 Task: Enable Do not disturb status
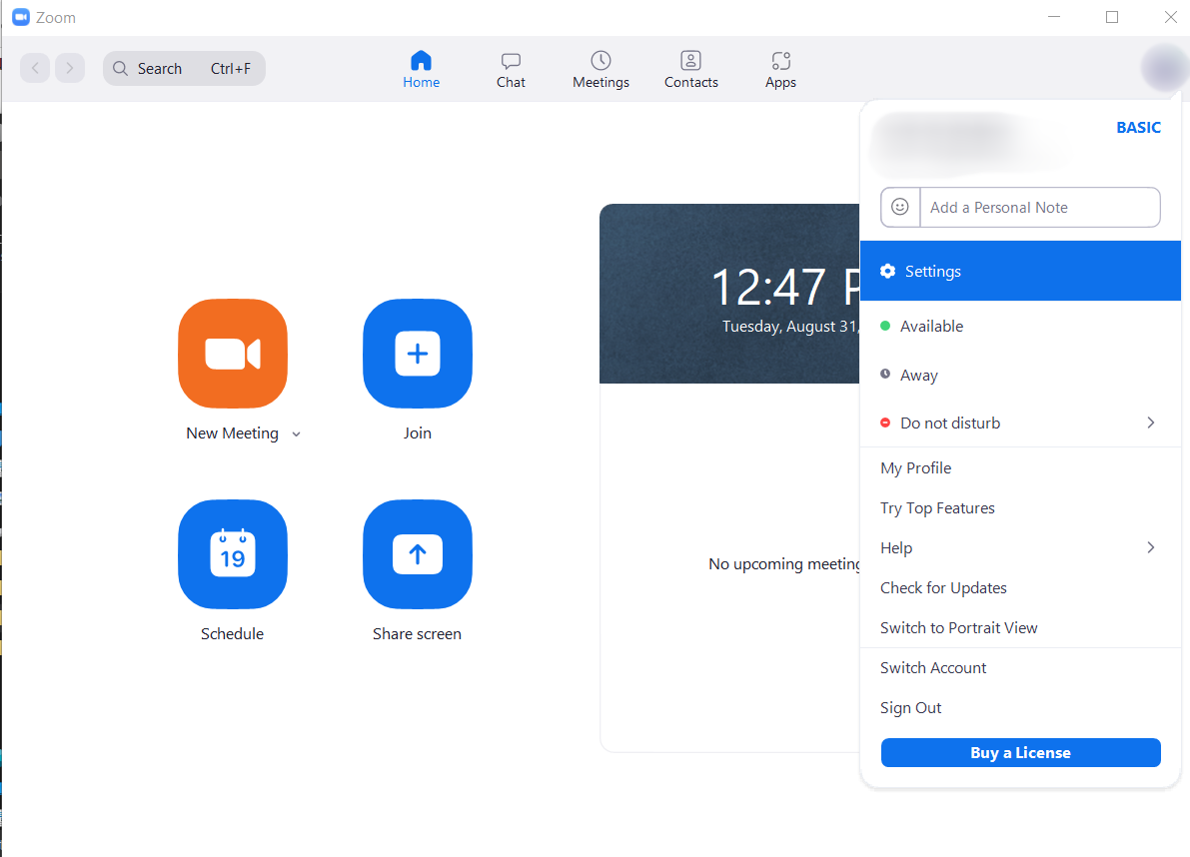point(949,423)
